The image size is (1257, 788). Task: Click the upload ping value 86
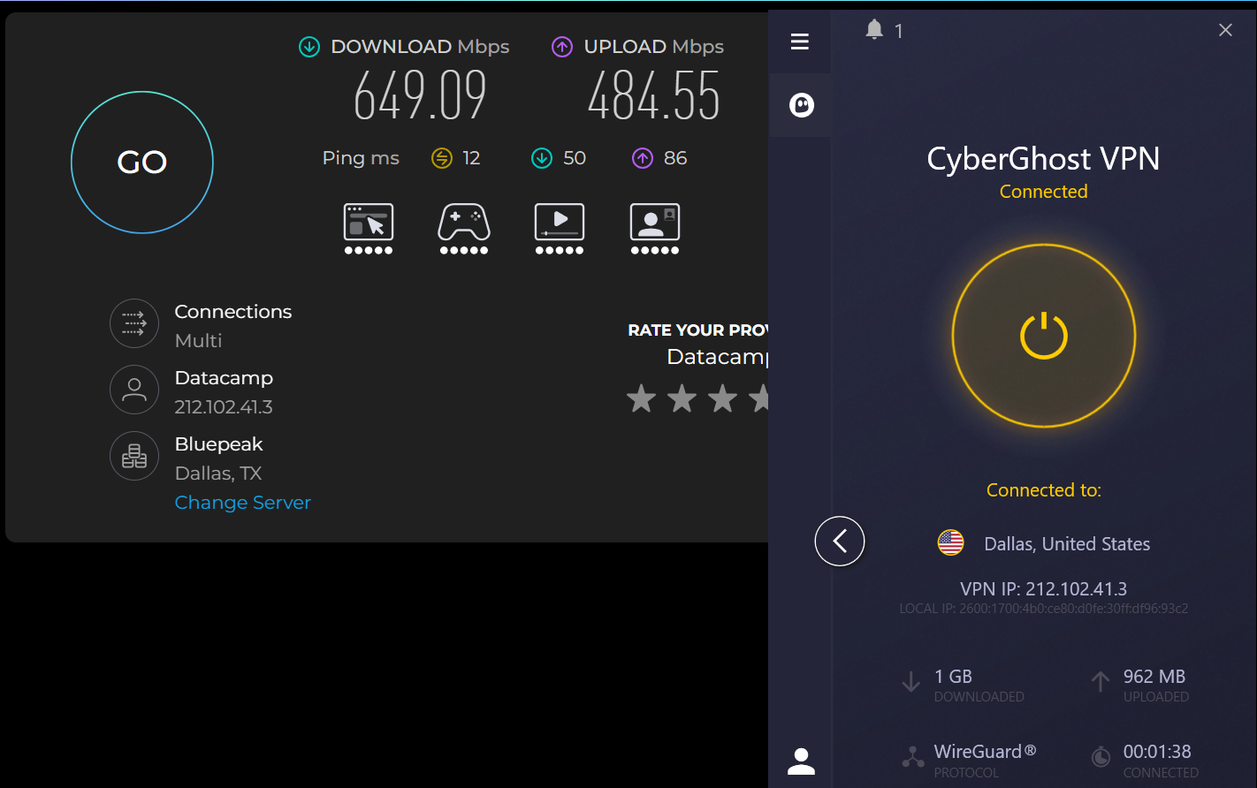point(675,158)
